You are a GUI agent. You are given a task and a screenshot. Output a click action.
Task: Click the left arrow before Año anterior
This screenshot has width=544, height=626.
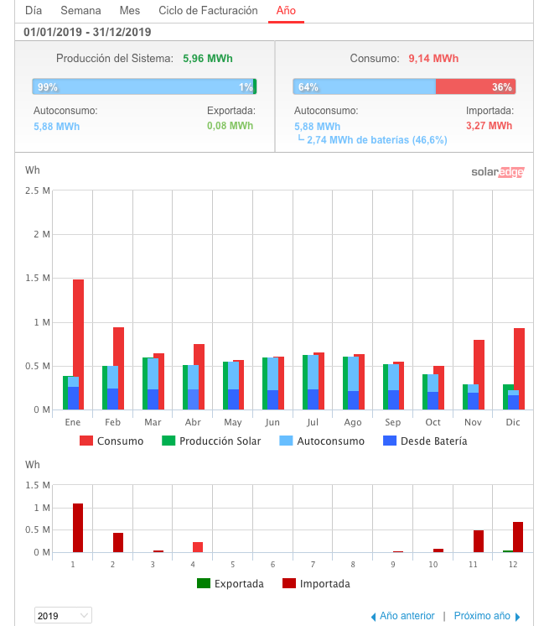[373, 617]
